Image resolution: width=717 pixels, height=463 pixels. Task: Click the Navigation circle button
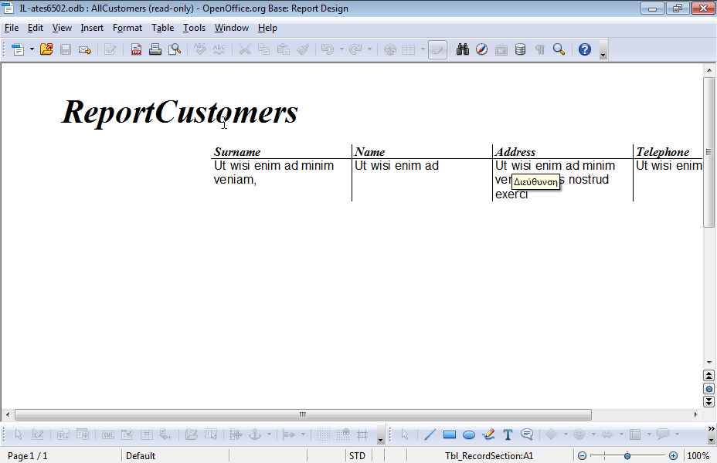pyautogui.click(x=709, y=389)
